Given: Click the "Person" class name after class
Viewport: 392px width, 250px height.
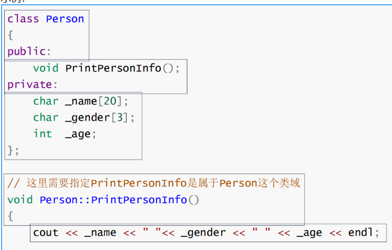Looking at the screenshot, I should pos(65,19).
